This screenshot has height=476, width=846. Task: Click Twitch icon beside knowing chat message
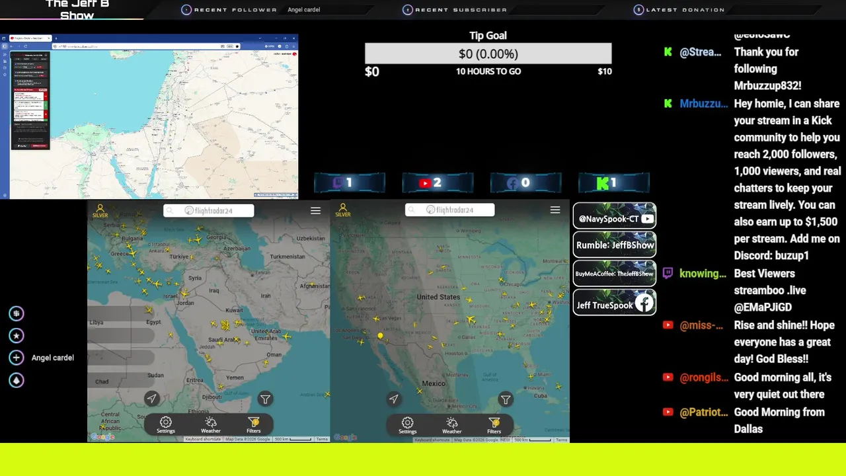(x=668, y=273)
